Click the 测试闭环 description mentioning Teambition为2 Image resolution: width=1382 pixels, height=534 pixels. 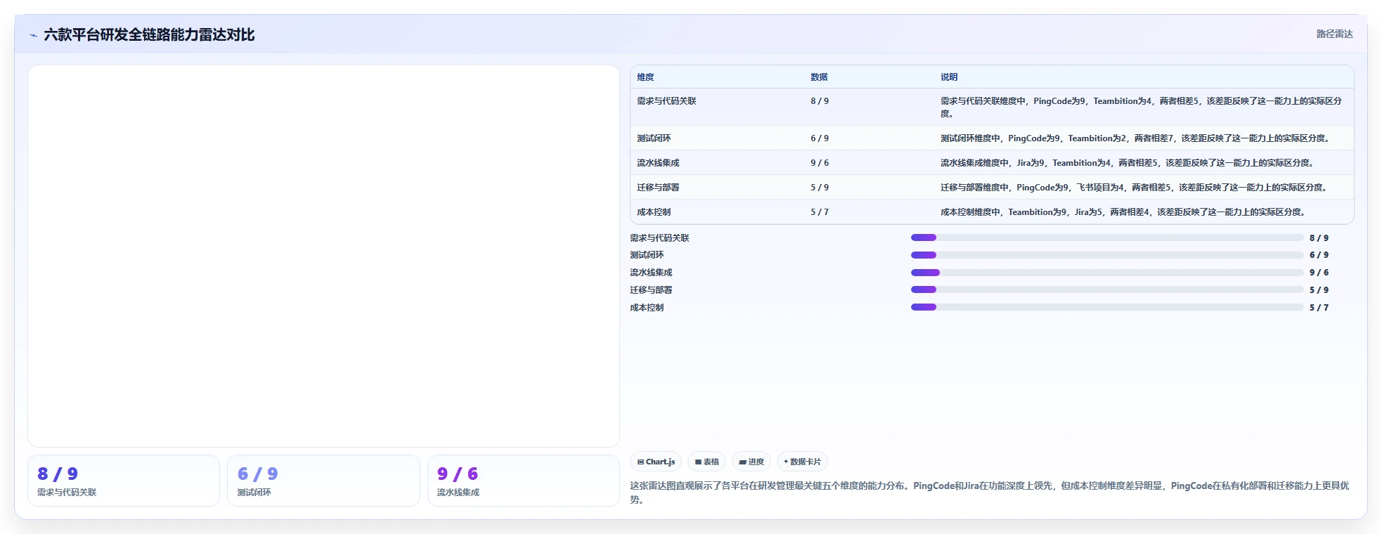1137,138
